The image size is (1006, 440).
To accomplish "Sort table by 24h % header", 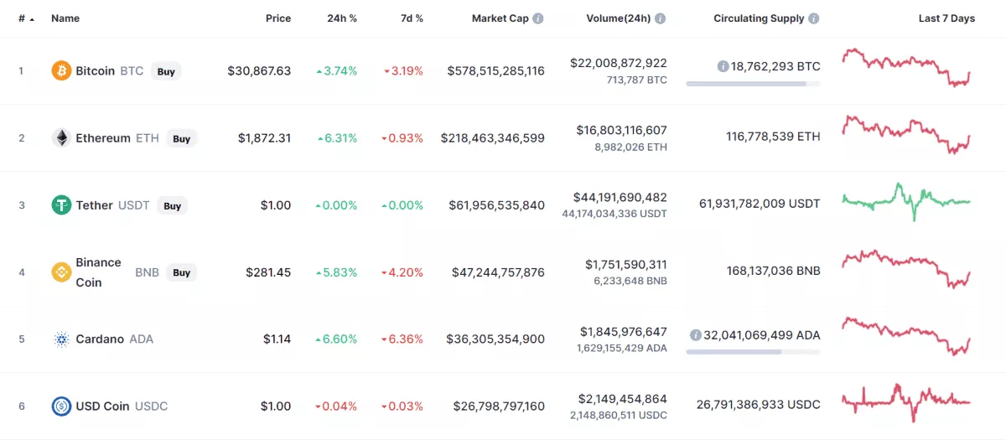I will tap(342, 18).
